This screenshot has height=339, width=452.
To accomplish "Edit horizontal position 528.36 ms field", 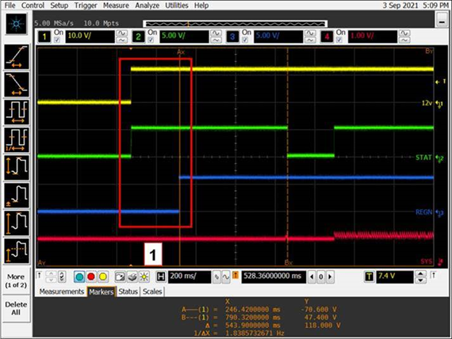I will 274,276.
